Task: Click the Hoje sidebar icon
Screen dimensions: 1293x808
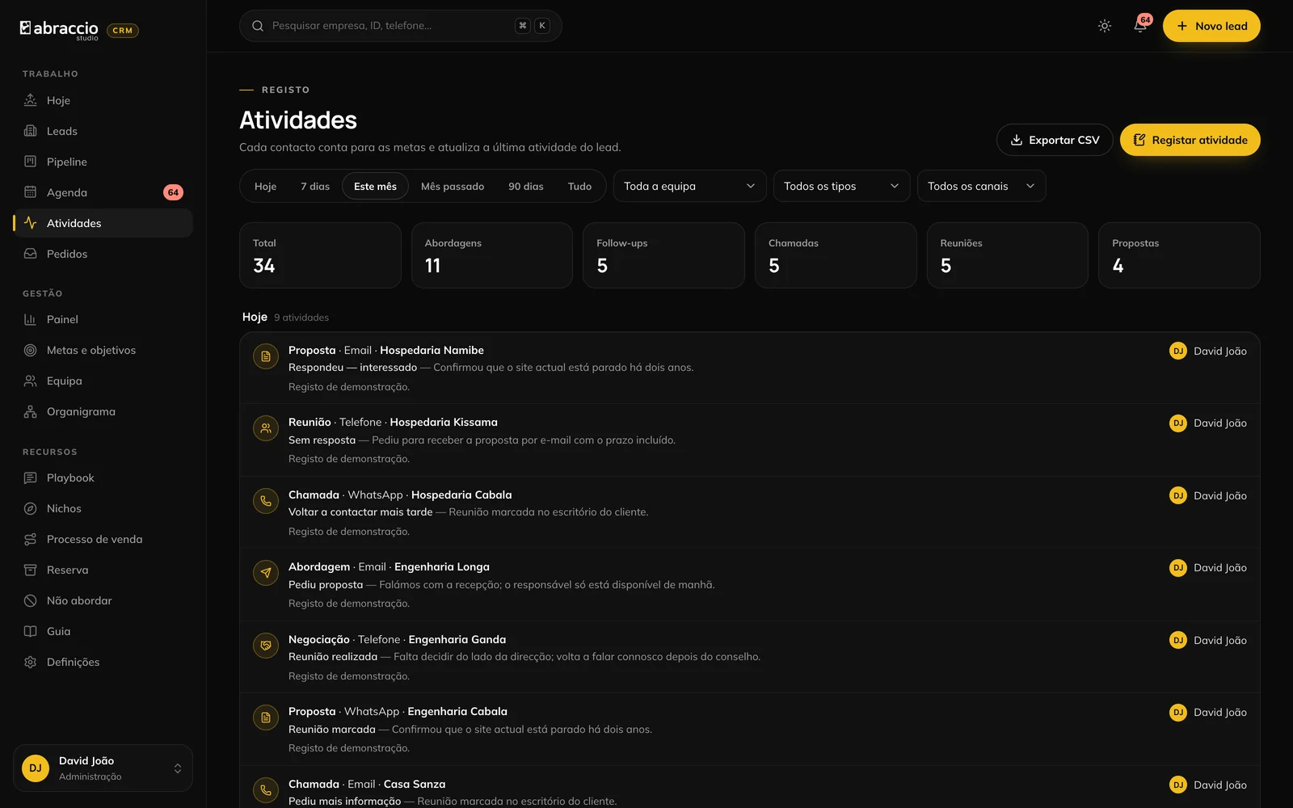Action: pyautogui.click(x=31, y=100)
